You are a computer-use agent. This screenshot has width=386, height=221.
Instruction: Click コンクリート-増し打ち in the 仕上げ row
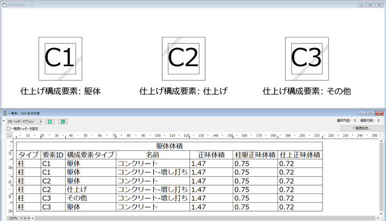153,190
